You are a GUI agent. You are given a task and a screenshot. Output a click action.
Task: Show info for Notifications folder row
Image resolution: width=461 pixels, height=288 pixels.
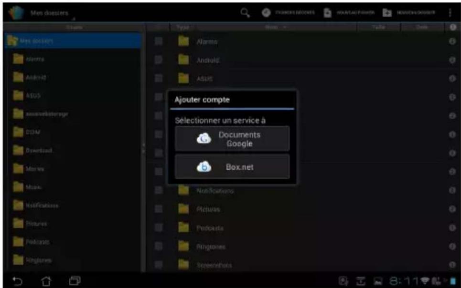[x=452, y=190]
